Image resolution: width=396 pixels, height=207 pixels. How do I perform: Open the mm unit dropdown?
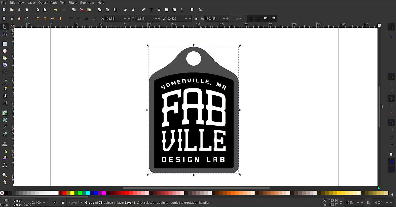coord(236,18)
